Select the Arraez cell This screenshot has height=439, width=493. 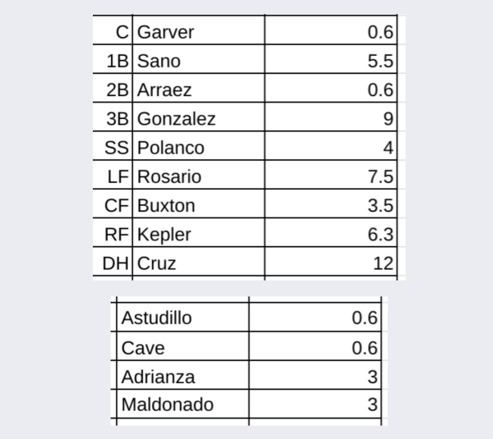(x=198, y=90)
